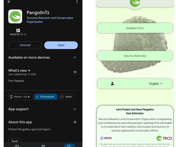Image resolution: width=176 pixels, height=147 pixels.
Task: Open About this app arrow
Action: pos(75,122)
